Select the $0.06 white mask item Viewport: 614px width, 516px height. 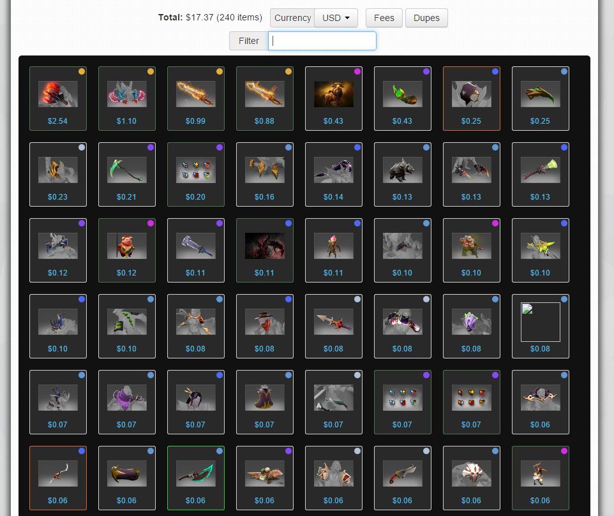(472, 478)
